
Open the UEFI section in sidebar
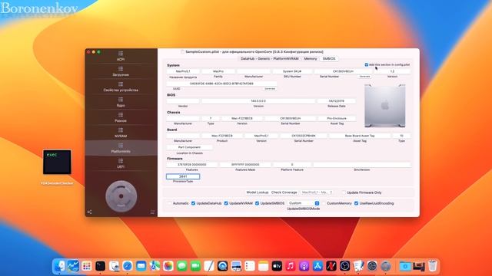click(x=121, y=163)
